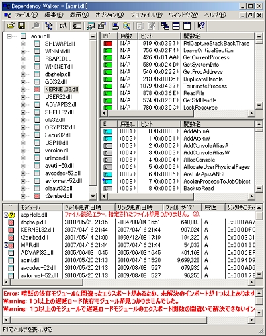
Task: Open the ヘルプ(H) menu
Action: tap(215, 15)
